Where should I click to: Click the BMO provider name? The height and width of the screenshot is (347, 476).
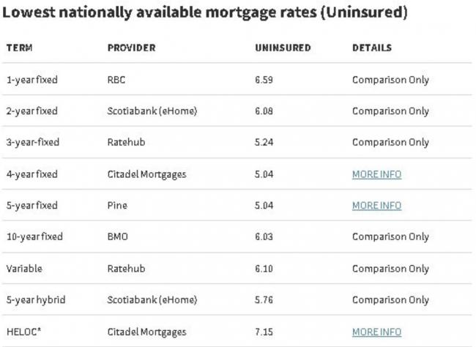pyautogui.click(x=117, y=237)
